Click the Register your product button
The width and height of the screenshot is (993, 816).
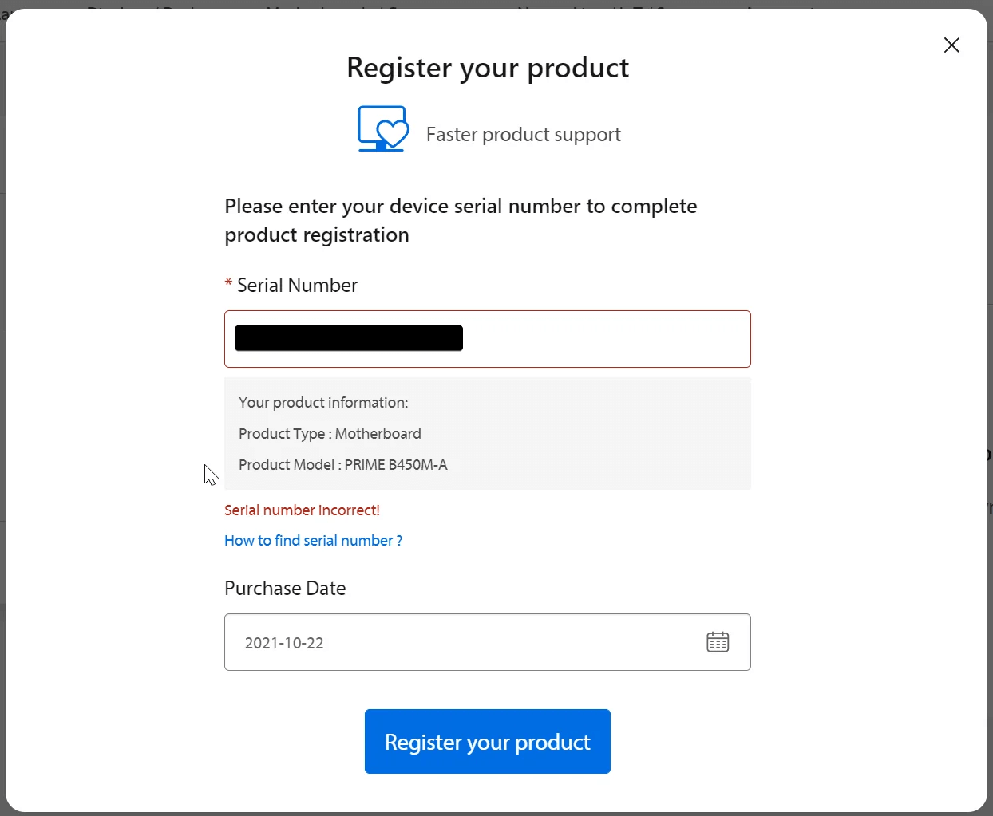487,741
